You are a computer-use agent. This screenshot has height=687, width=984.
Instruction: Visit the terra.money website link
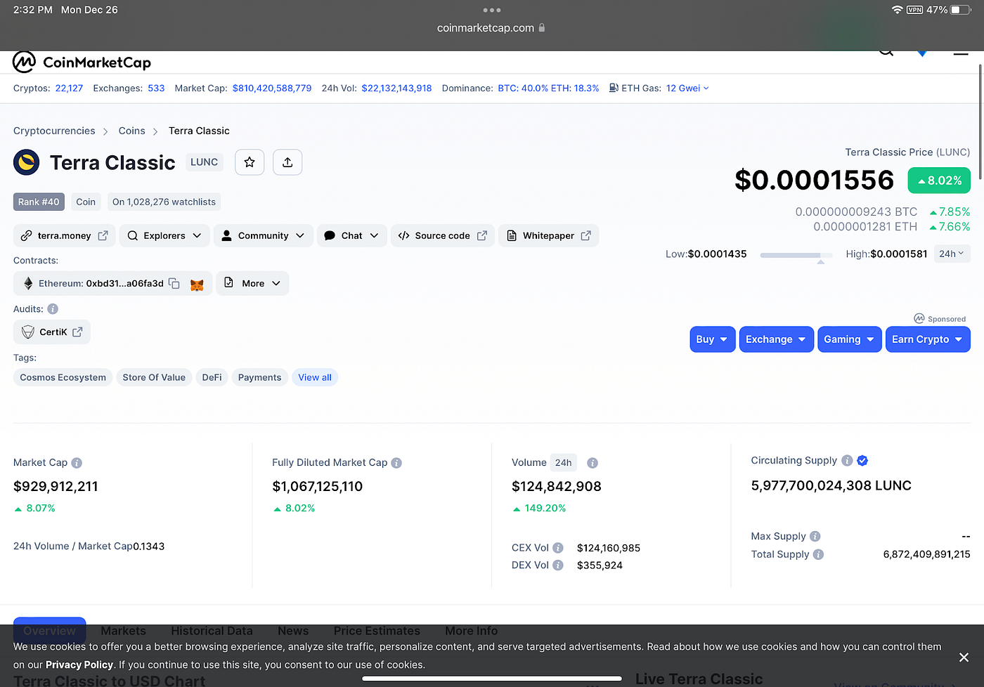(64, 235)
